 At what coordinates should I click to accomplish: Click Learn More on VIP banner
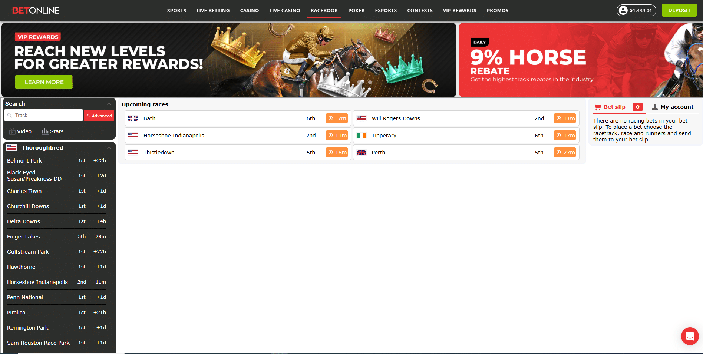(44, 82)
